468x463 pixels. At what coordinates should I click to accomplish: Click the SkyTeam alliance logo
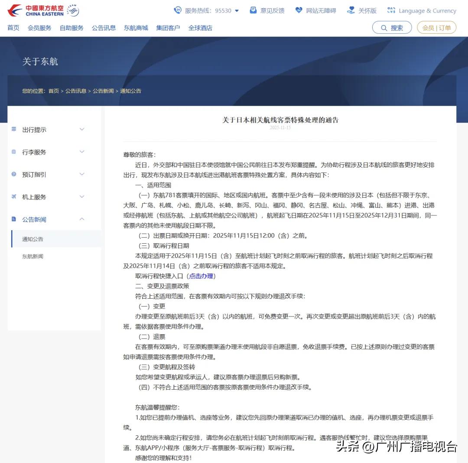click(73, 10)
